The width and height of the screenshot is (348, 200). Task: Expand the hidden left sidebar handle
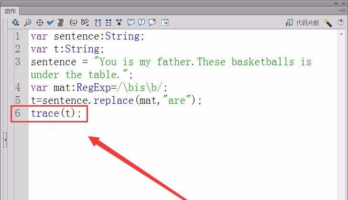[x=5, y=140]
